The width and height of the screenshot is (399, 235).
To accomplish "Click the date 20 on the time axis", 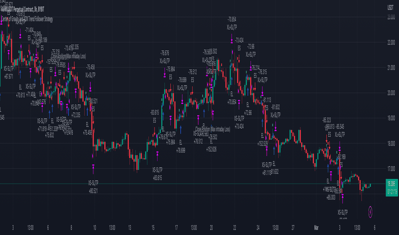I will (211, 228).
